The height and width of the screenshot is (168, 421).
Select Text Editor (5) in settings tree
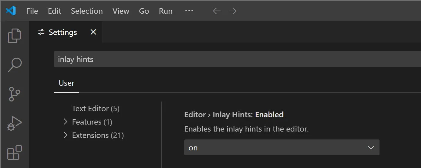[96, 108]
